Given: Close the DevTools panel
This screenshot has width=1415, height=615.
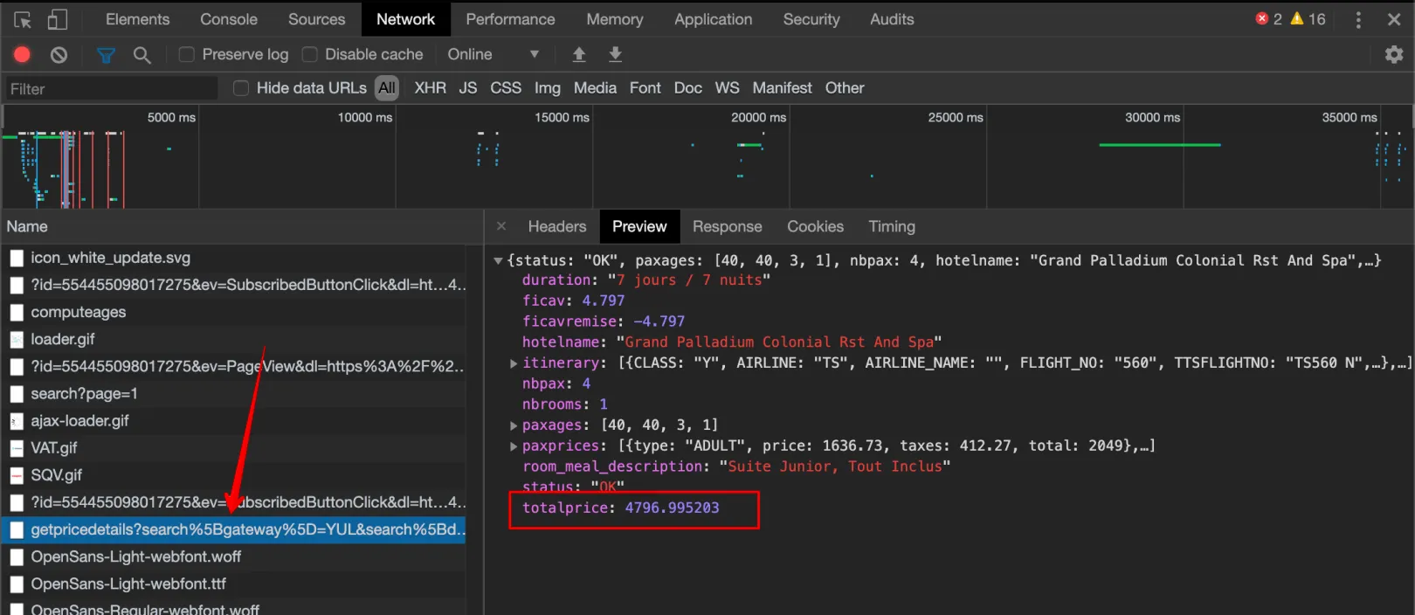Looking at the screenshot, I should (x=1394, y=19).
